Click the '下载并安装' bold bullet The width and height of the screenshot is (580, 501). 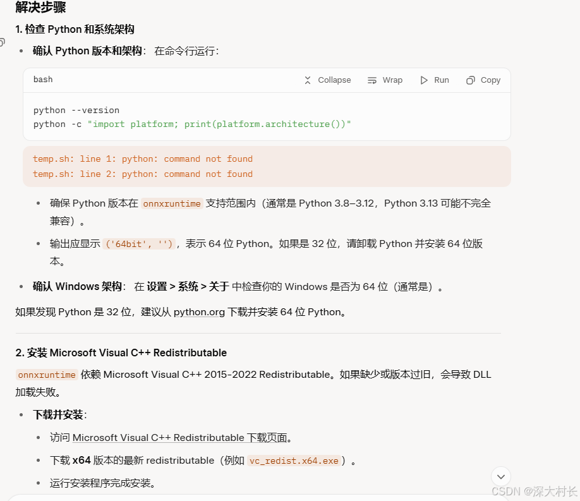pyautogui.click(x=58, y=415)
